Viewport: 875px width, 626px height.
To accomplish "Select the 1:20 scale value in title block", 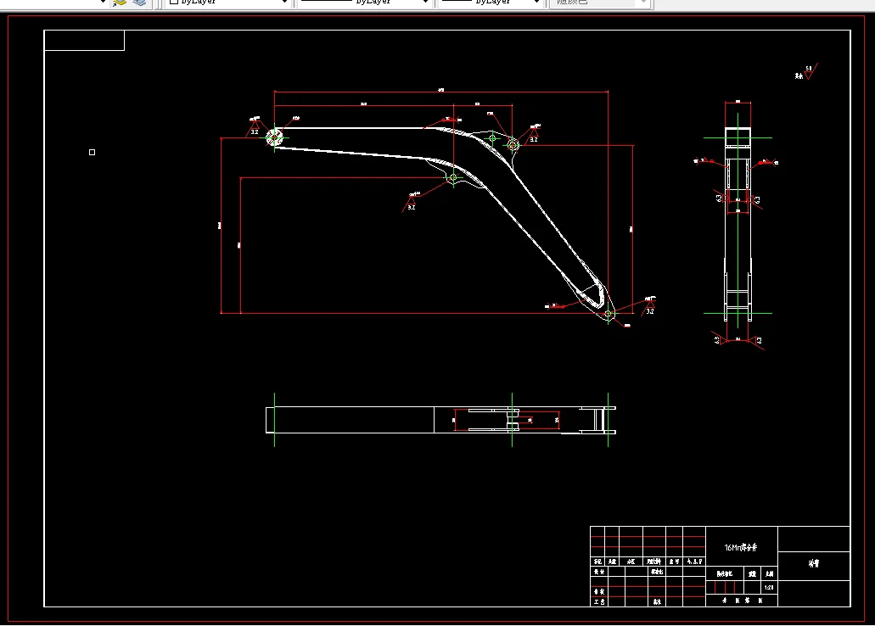I will [769, 588].
